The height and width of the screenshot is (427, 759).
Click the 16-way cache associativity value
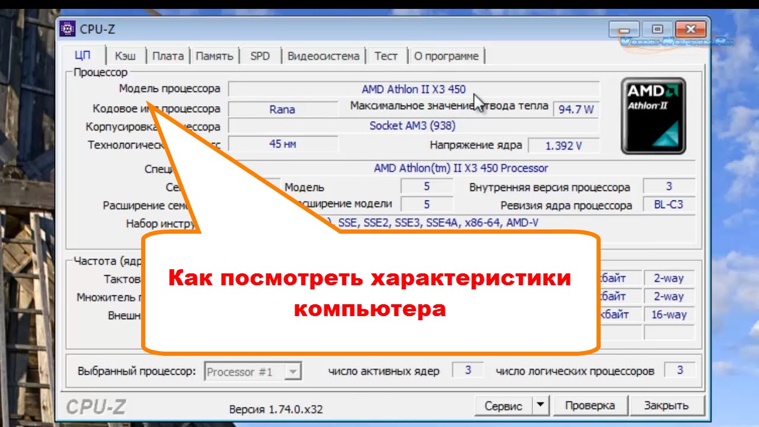click(669, 314)
